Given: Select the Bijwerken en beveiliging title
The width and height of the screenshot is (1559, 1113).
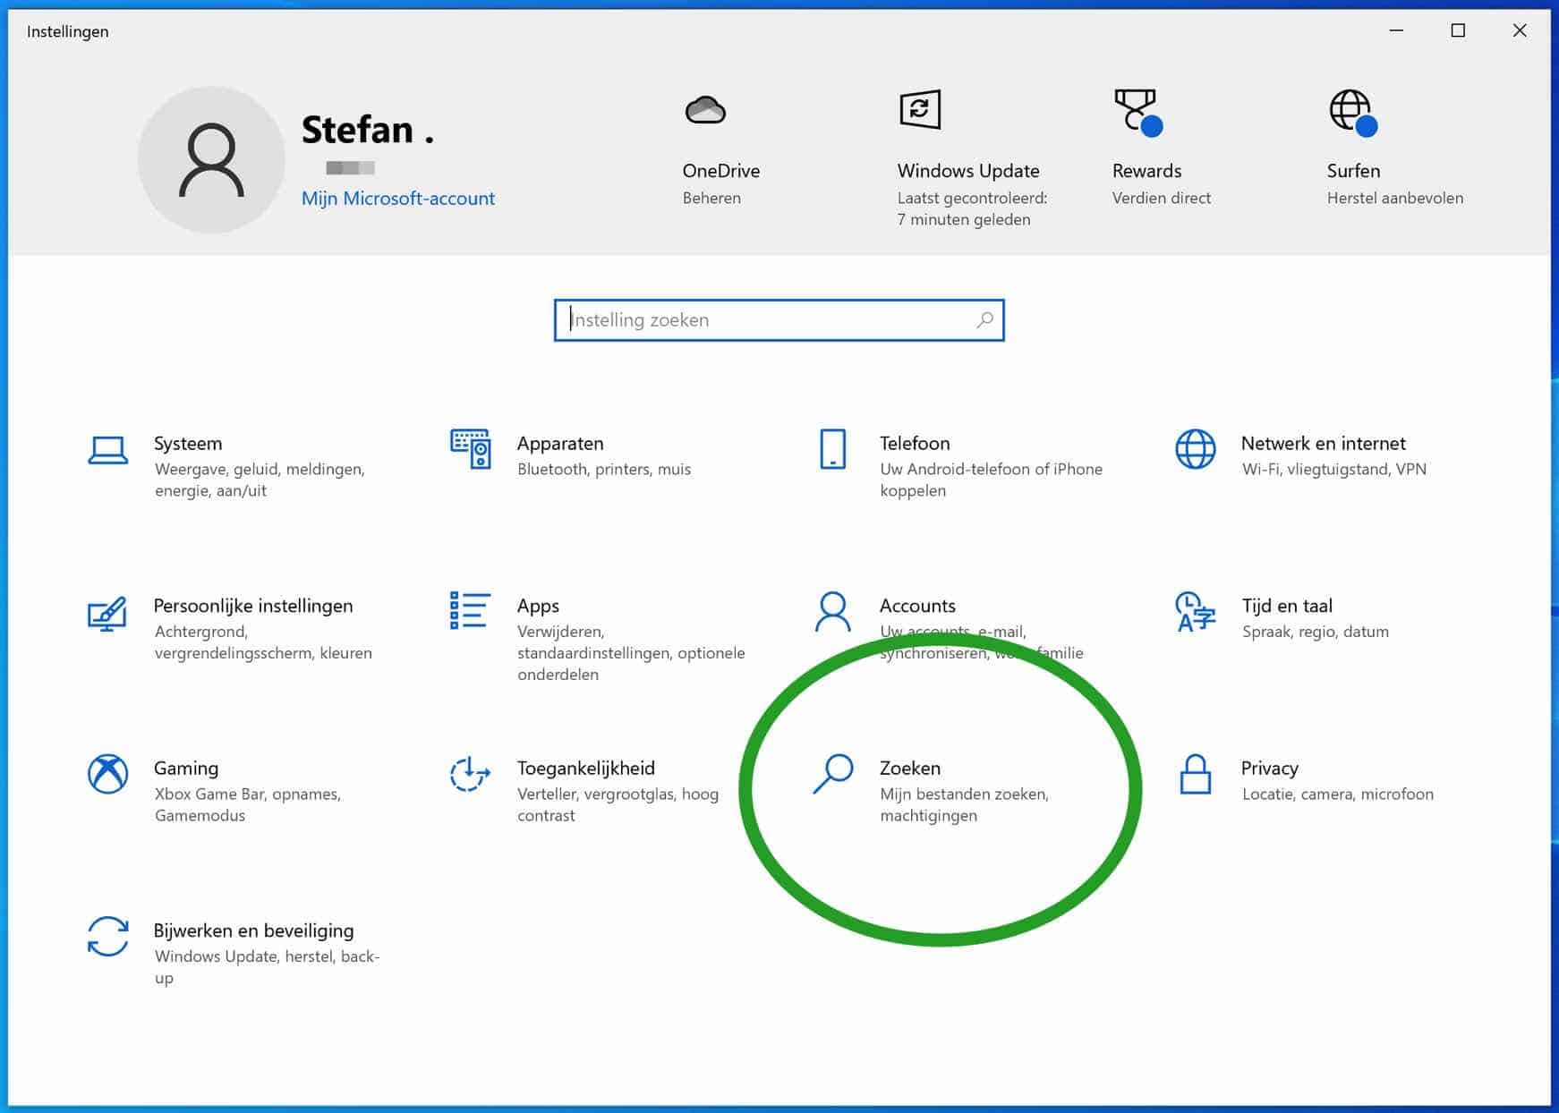Looking at the screenshot, I should tap(253, 930).
